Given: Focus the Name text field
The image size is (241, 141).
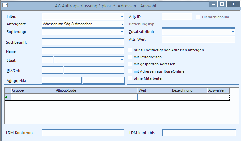Looking at the screenshot, I should (x=83, y=51).
